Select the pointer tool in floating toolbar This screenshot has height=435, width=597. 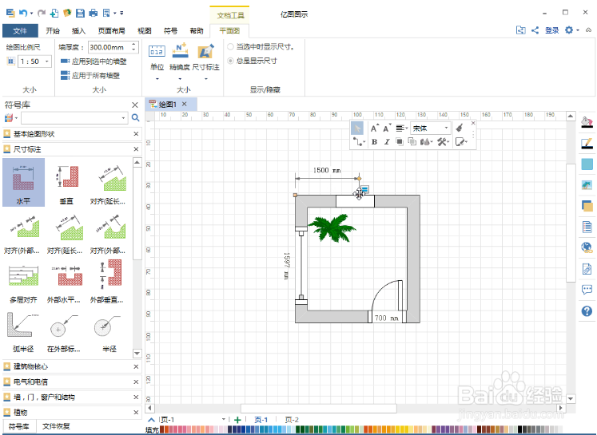(357, 129)
